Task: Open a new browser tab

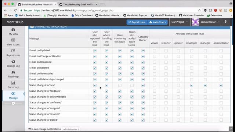Action: 103,5
